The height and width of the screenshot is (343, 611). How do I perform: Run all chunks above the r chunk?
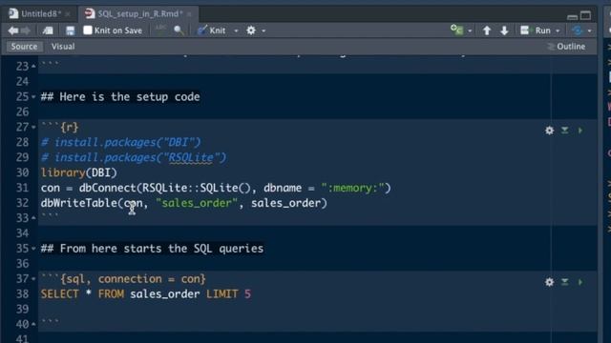(x=564, y=131)
